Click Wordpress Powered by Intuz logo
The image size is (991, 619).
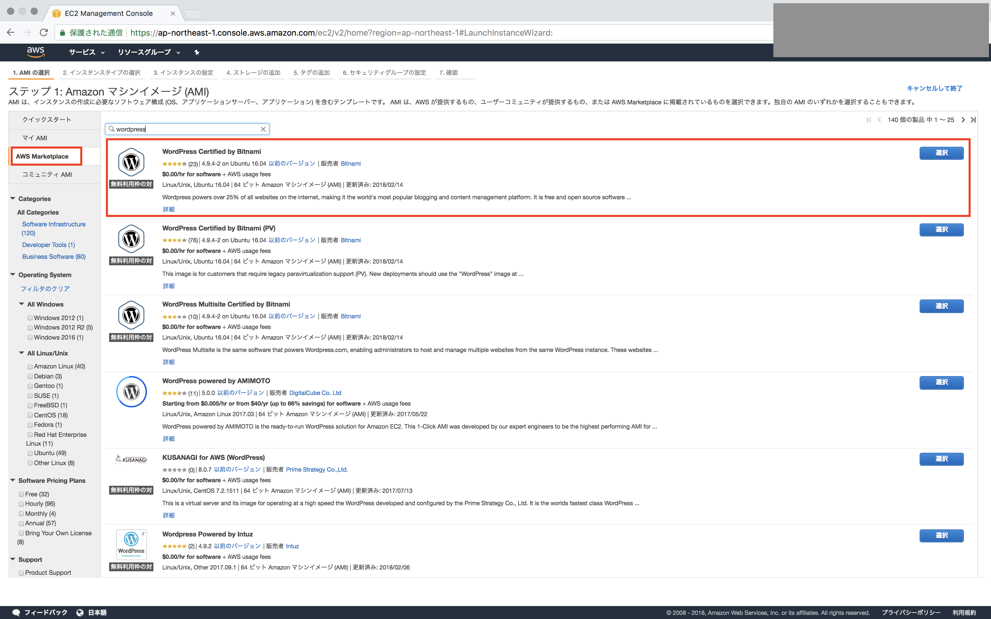132,544
